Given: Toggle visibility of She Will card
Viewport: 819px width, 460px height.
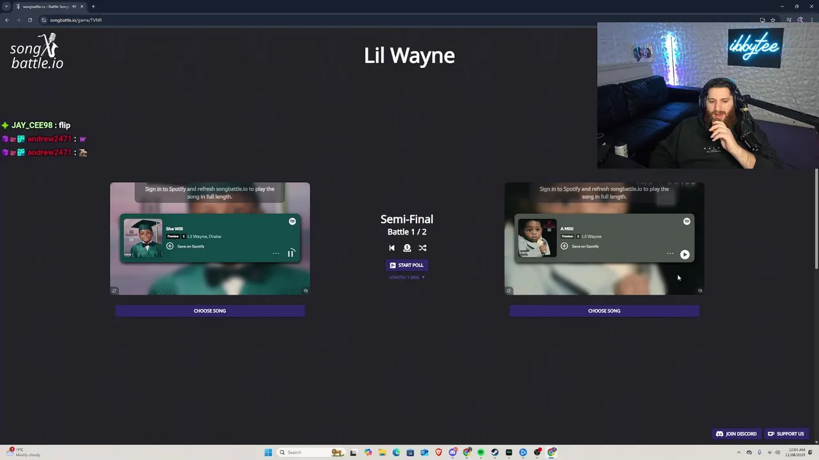Looking at the screenshot, I should click(x=305, y=291).
